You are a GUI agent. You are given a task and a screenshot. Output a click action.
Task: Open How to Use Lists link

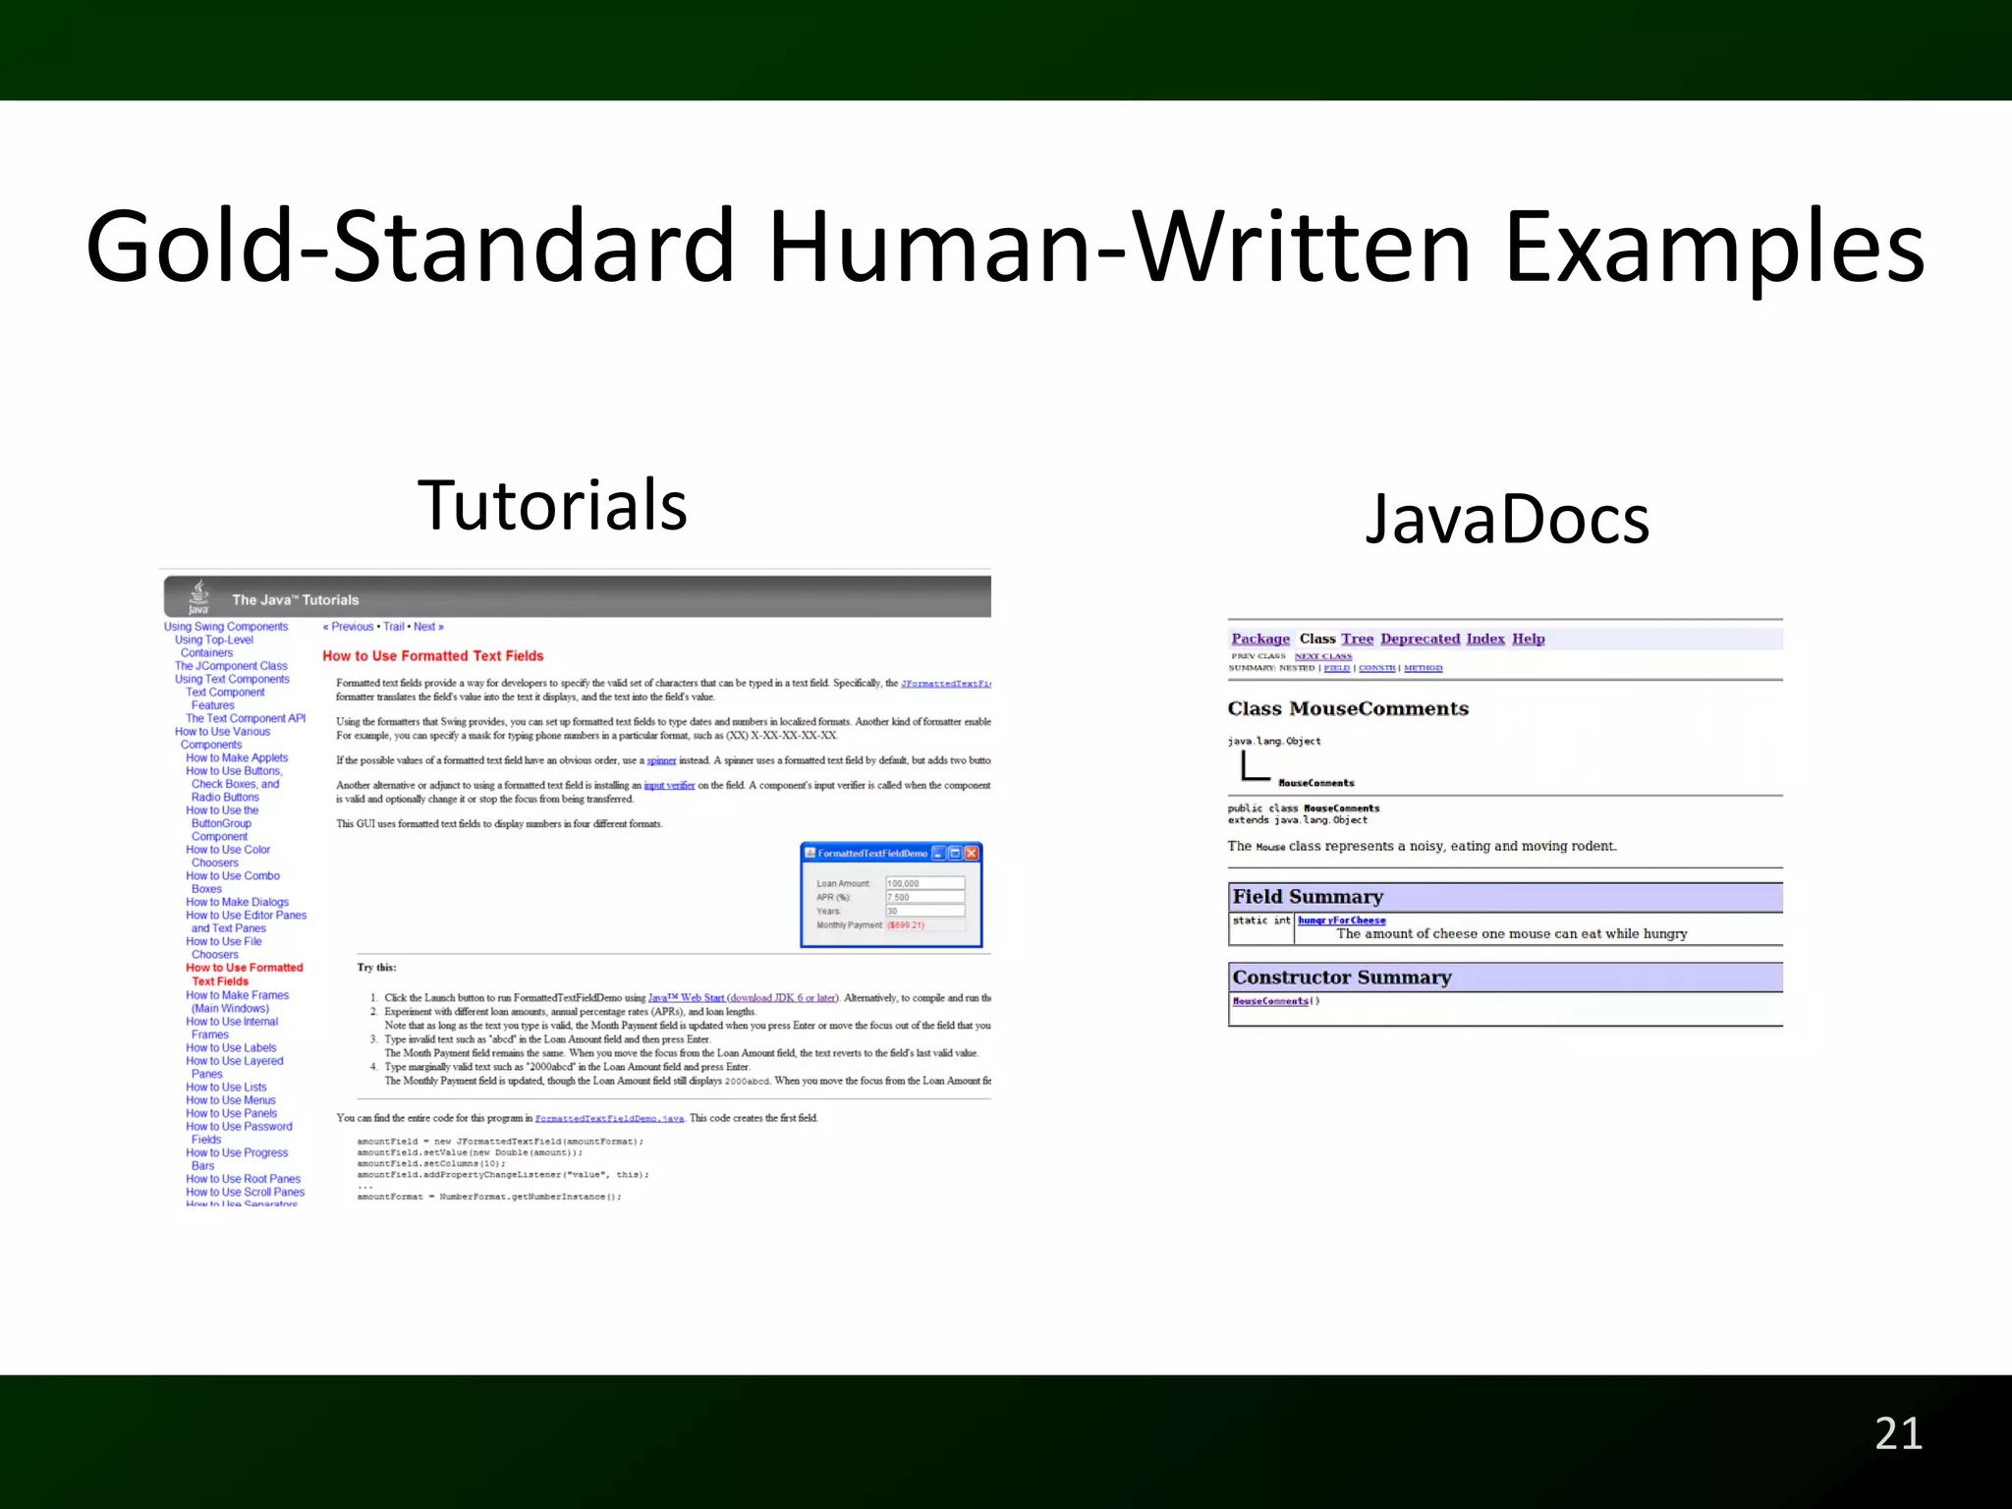coord(226,1088)
